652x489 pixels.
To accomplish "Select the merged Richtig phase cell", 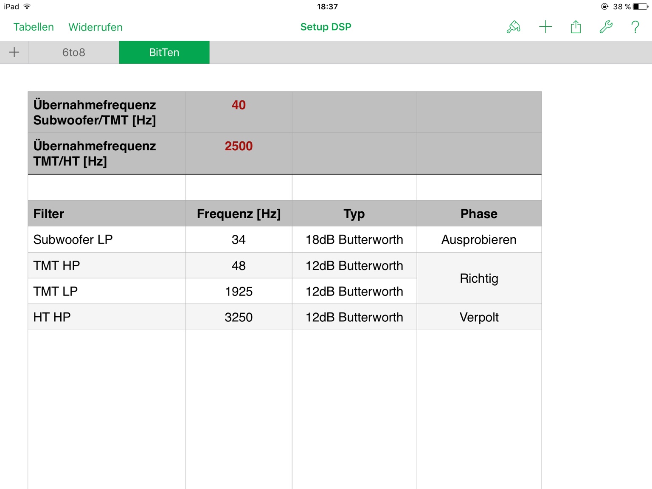I will (x=479, y=278).
